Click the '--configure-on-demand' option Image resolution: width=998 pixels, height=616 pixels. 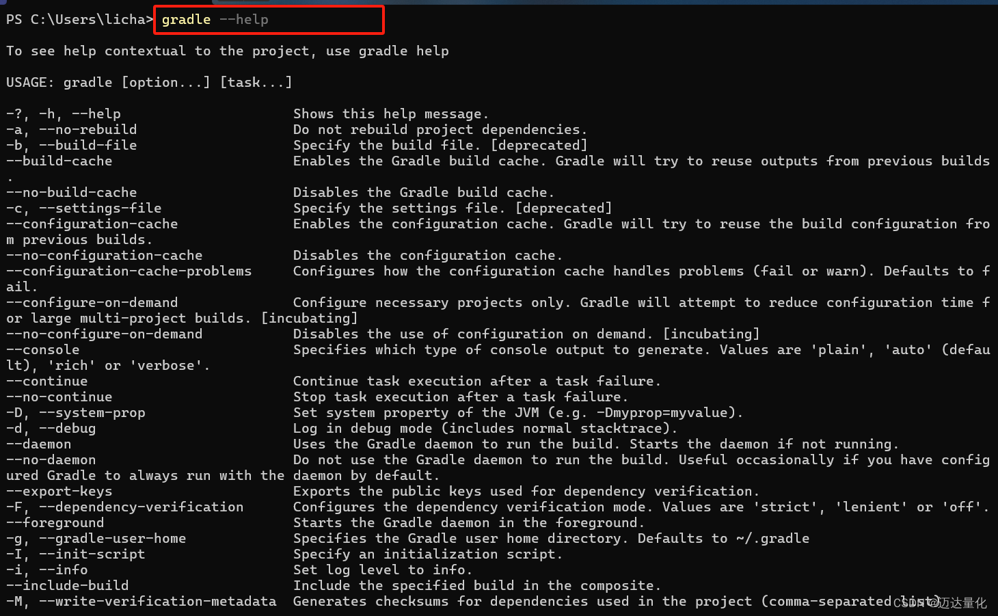tap(92, 303)
